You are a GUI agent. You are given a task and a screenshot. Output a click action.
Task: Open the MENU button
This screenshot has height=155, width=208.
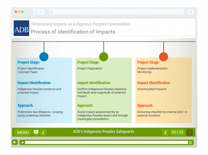(23, 132)
